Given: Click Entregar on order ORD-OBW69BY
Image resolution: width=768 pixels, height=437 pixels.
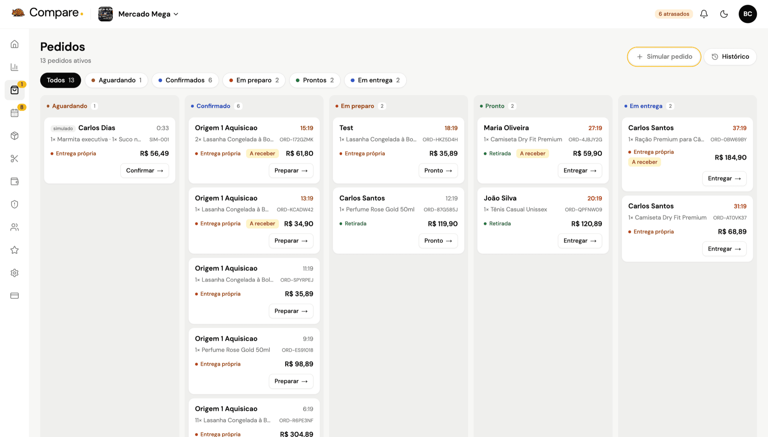Looking at the screenshot, I should pos(724,179).
